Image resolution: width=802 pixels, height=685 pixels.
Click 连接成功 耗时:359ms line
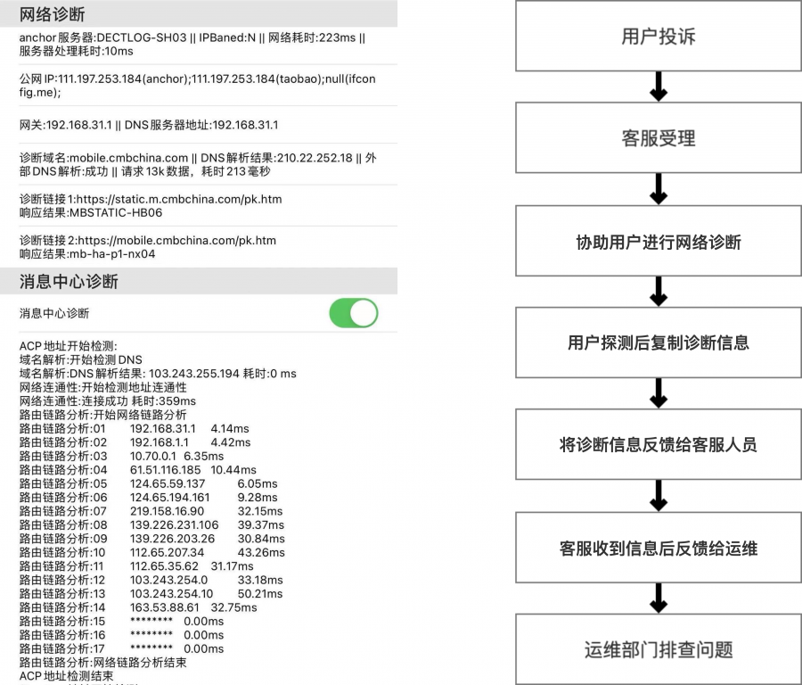pos(108,401)
